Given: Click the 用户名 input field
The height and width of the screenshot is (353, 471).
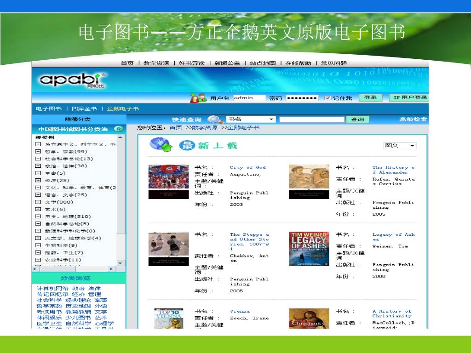Looking at the screenshot, I should coord(249,98).
